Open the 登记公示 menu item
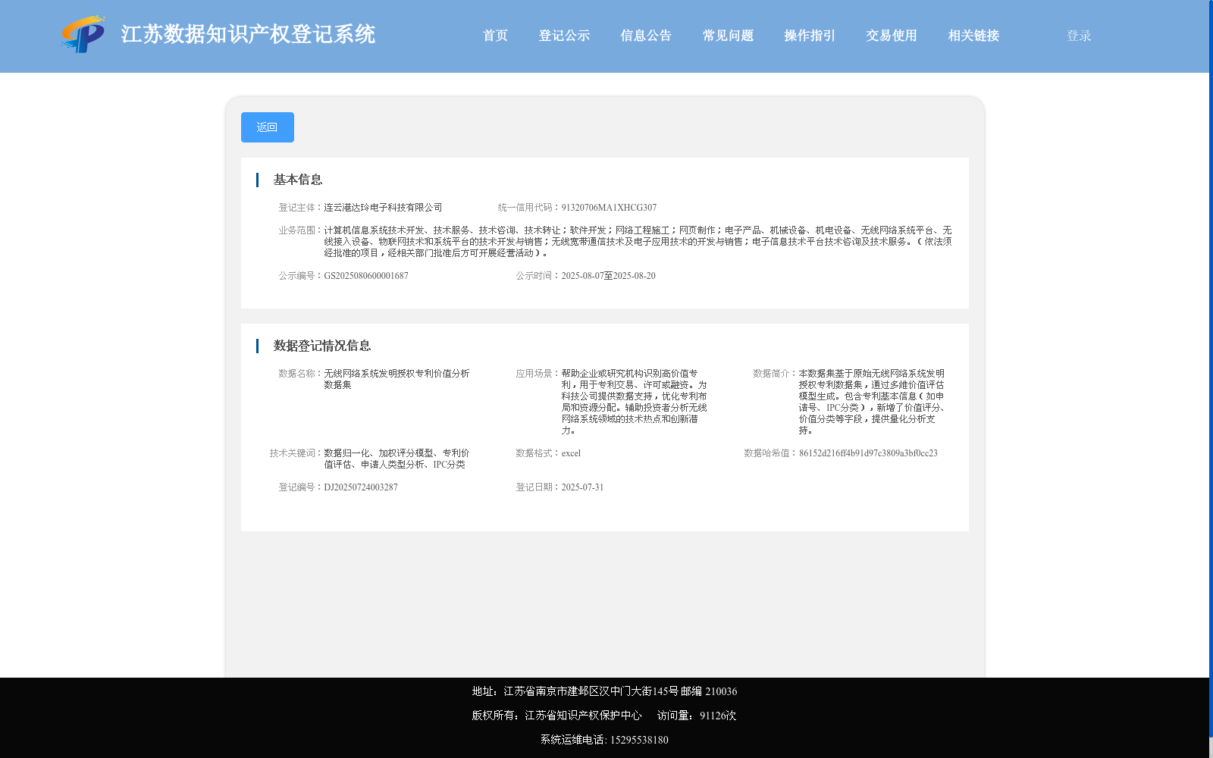The height and width of the screenshot is (758, 1213). point(564,36)
